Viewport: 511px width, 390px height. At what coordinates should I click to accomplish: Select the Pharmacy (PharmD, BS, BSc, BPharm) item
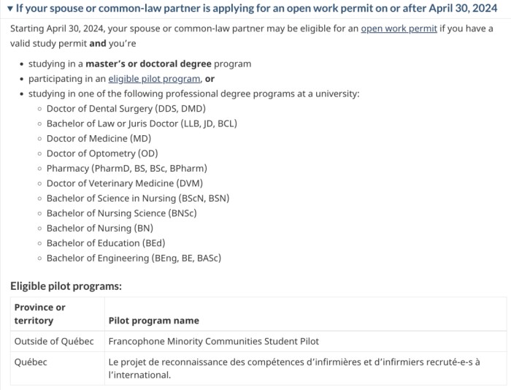126,169
